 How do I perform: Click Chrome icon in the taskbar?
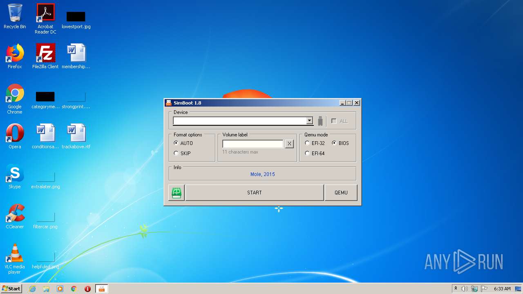point(74,289)
